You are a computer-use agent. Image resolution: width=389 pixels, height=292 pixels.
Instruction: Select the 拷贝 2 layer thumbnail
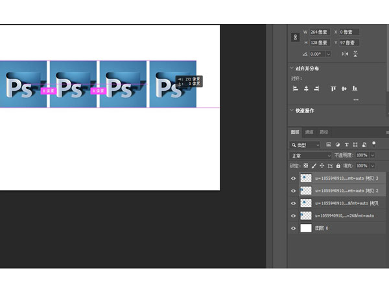coord(306,191)
